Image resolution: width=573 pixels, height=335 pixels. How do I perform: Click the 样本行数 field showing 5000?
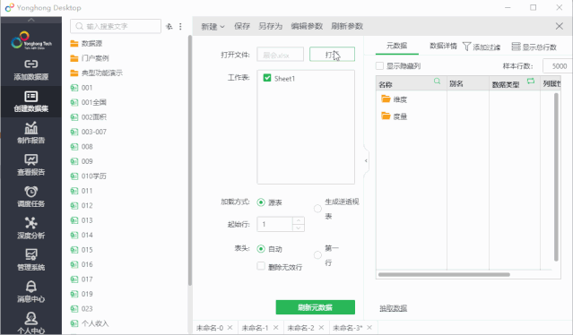click(x=557, y=66)
